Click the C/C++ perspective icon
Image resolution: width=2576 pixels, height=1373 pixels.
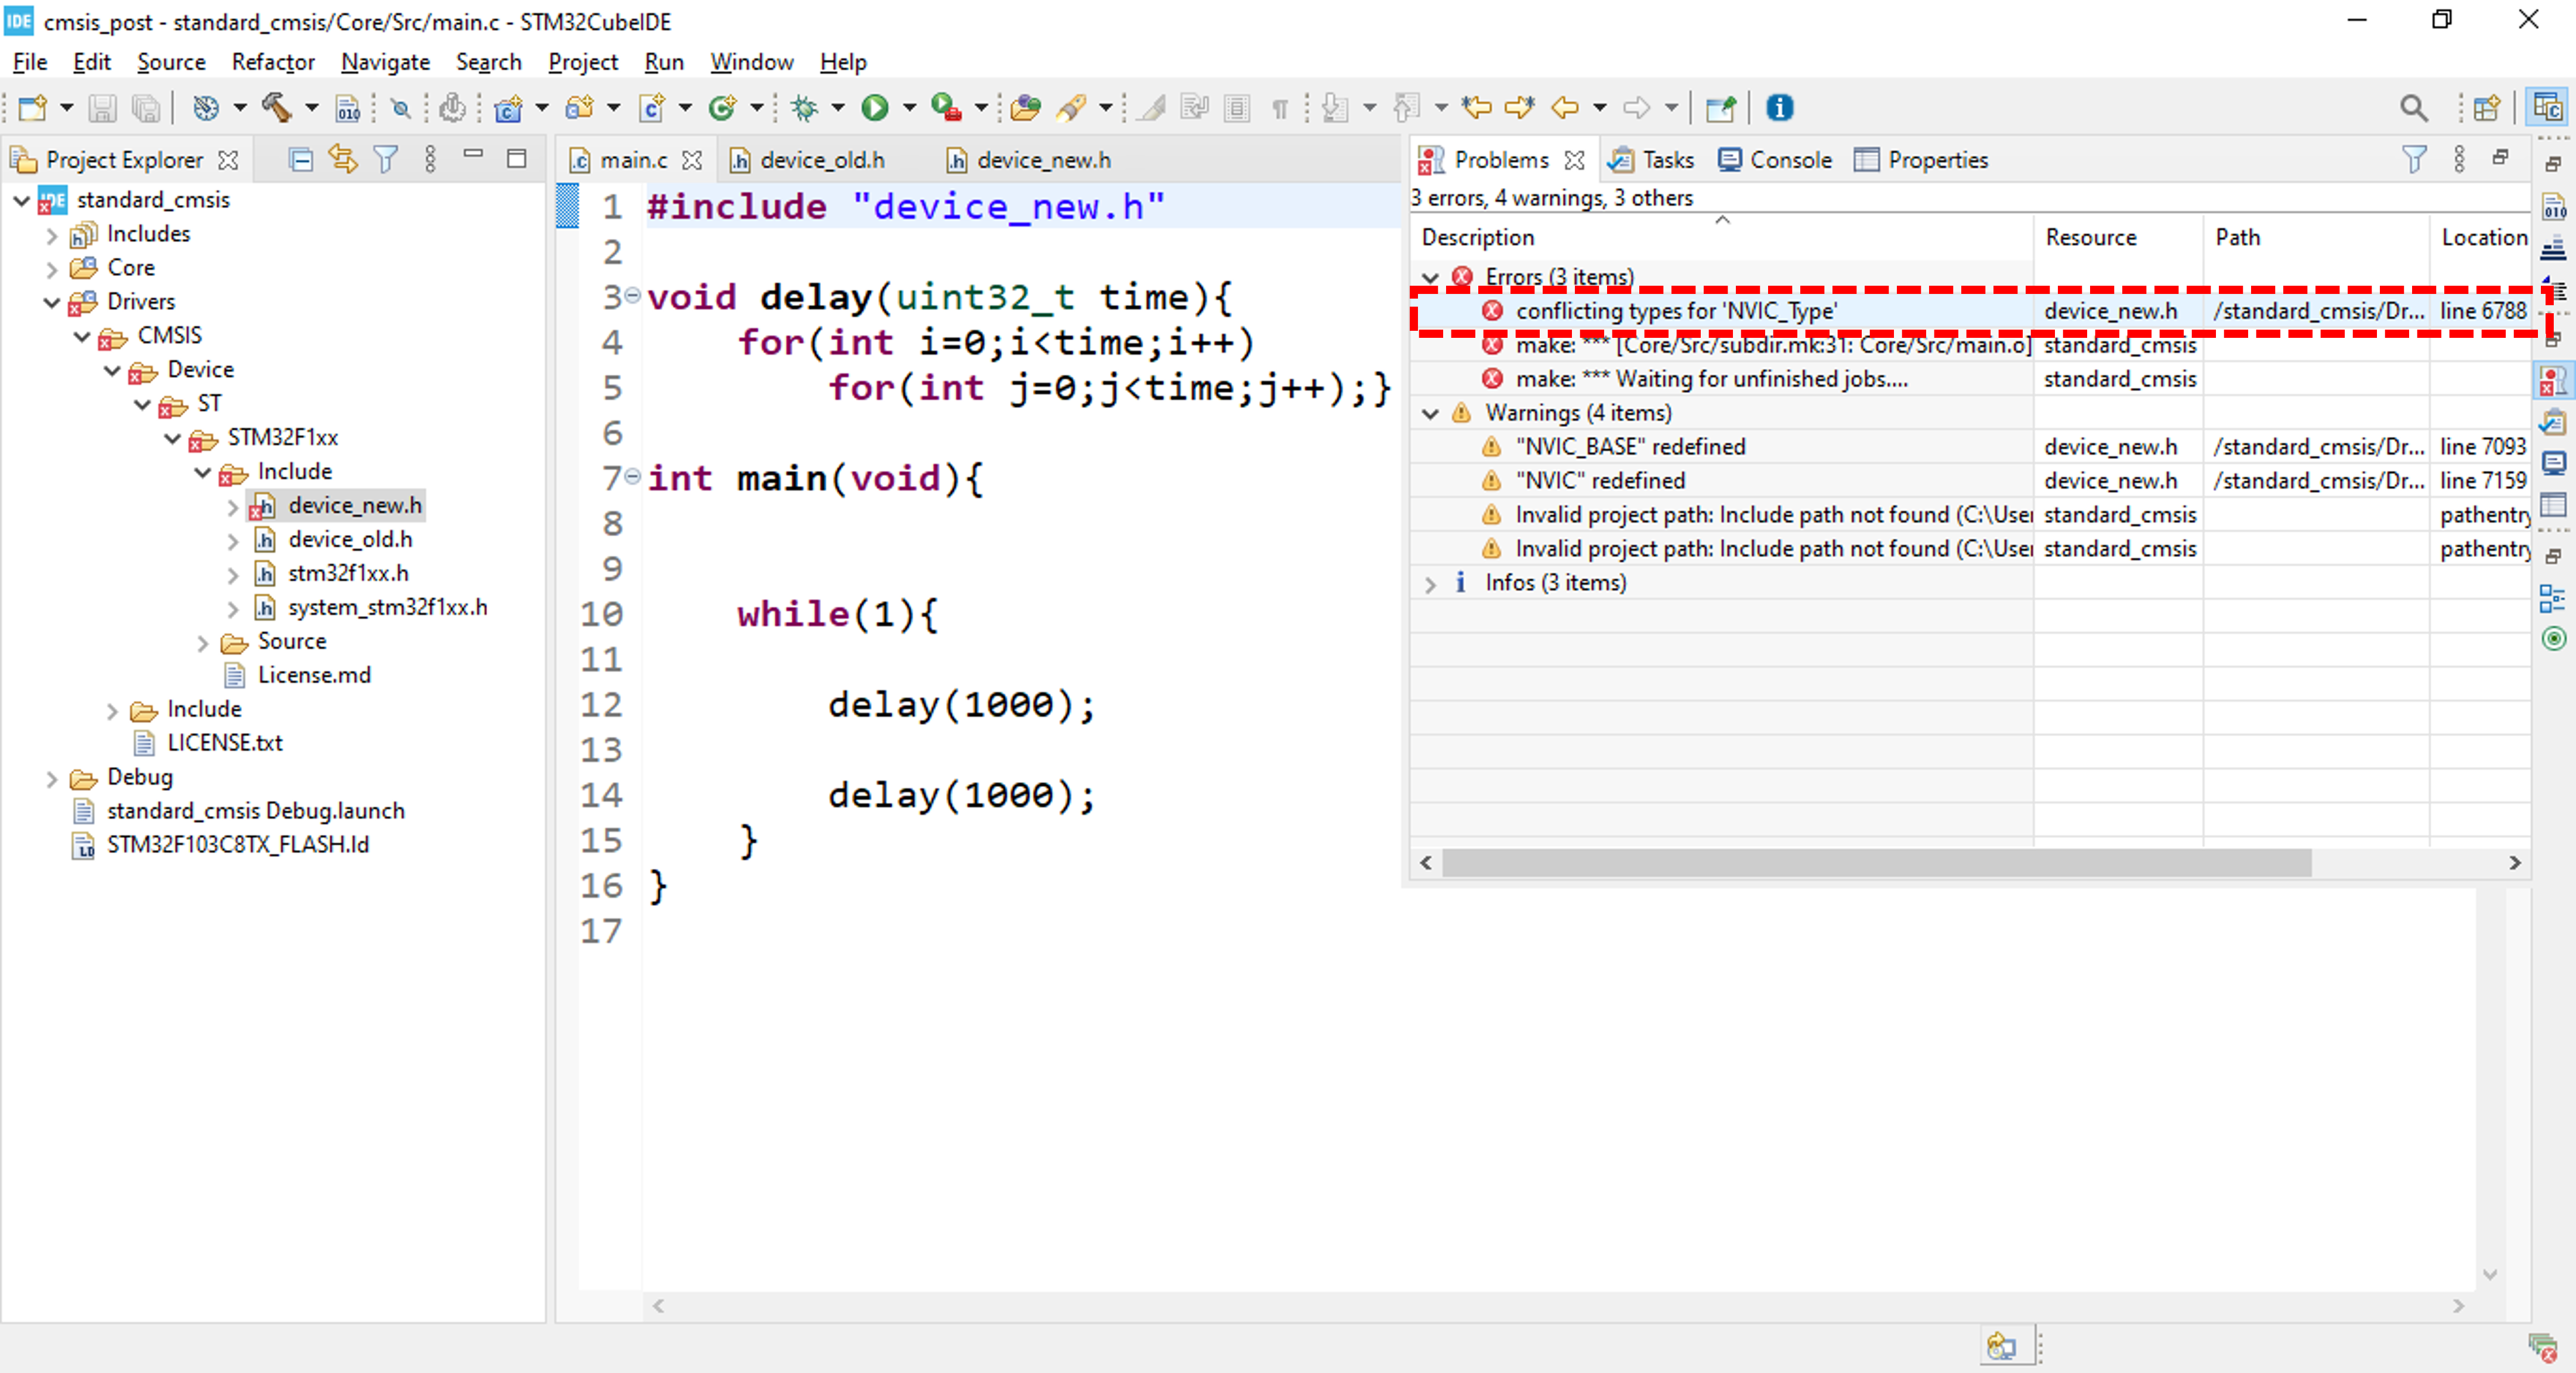[x=2547, y=107]
